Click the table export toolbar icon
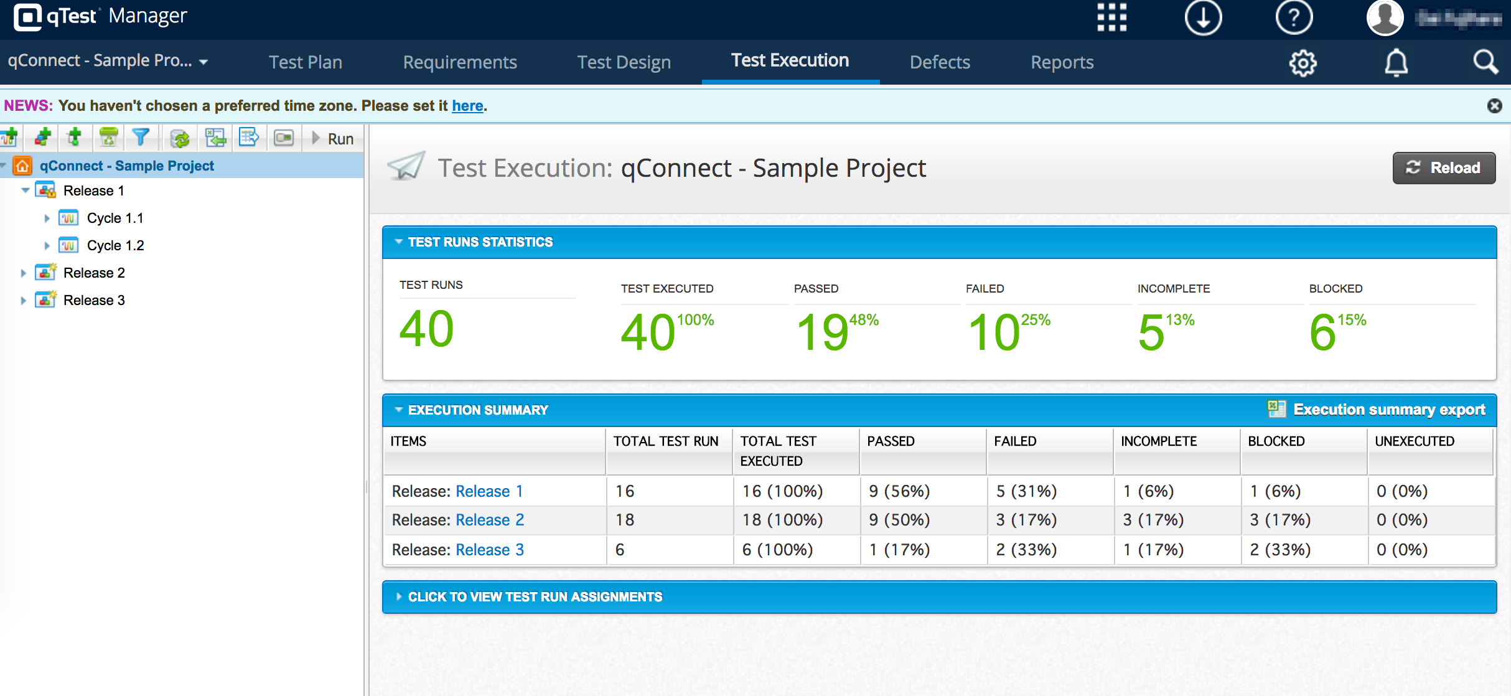Viewport: 1511px width, 696px height. 249,138
